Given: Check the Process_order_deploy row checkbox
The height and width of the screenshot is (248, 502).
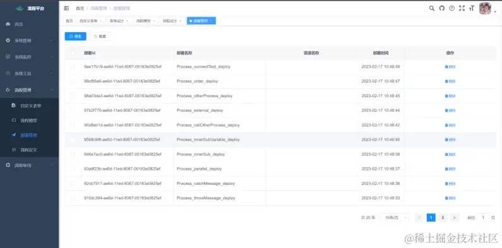Looking at the screenshot, I should point(73,81).
